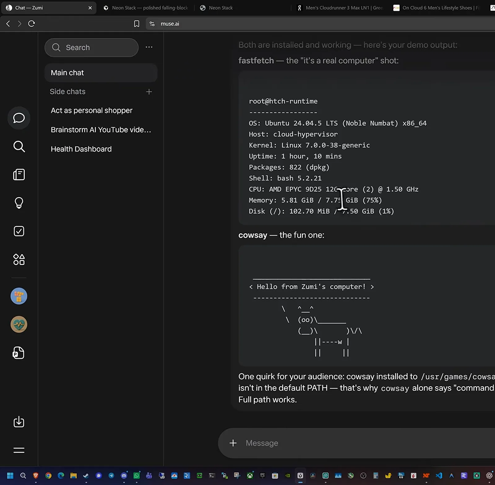Open the lightbulb ideas icon in sidebar
The image size is (495, 485).
pyautogui.click(x=19, y=203)
